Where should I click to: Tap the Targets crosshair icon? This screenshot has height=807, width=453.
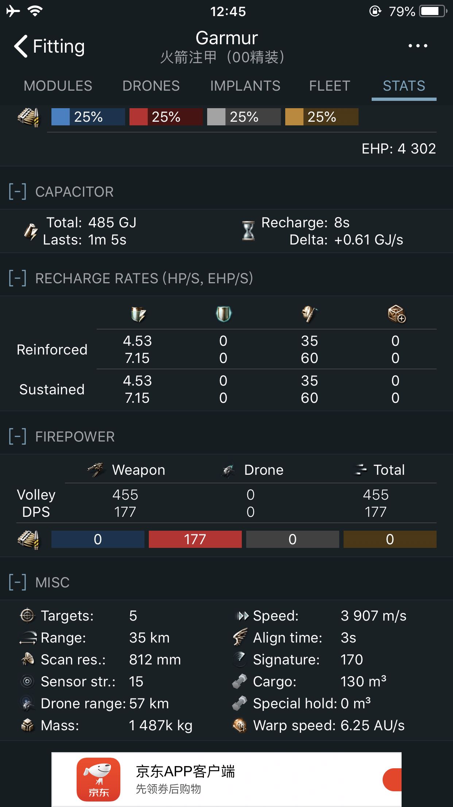(x=27, y=616)
